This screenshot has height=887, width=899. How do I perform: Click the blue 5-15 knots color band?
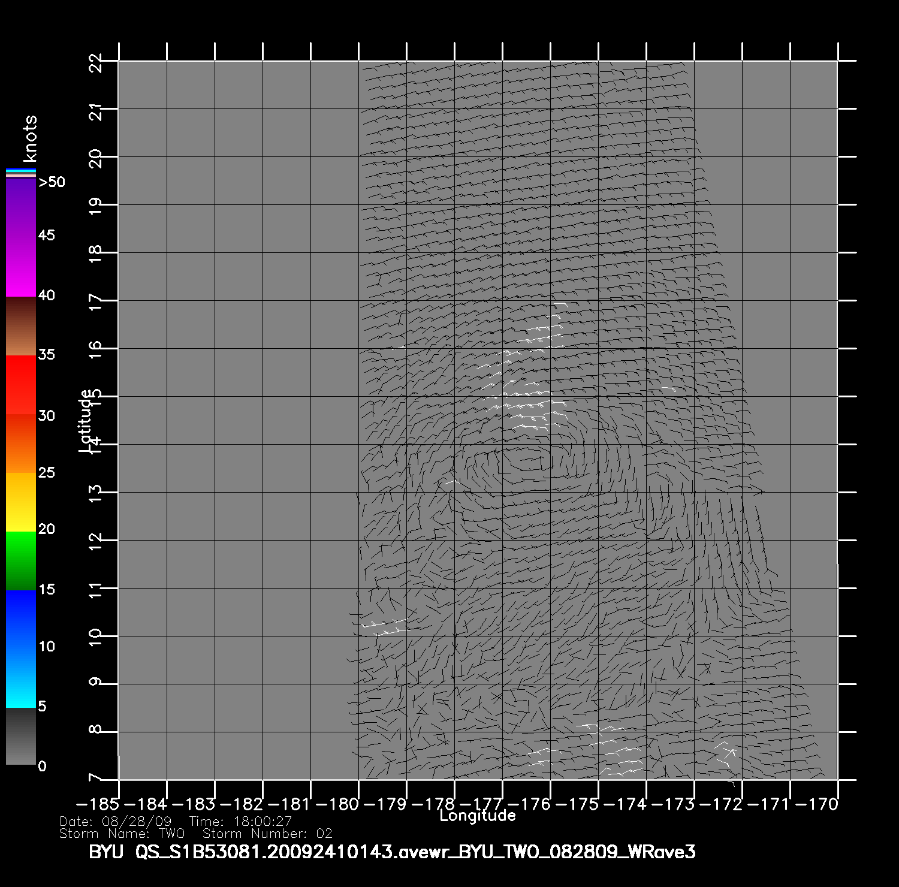[21, 648]
